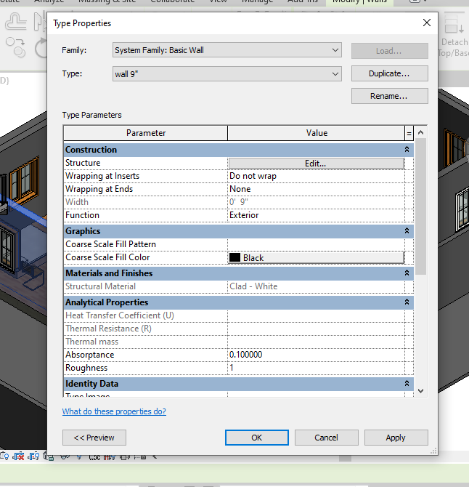Screen dimensions: 469x487
Task: Open 'What do these properties do?' link
Action: 114,411
